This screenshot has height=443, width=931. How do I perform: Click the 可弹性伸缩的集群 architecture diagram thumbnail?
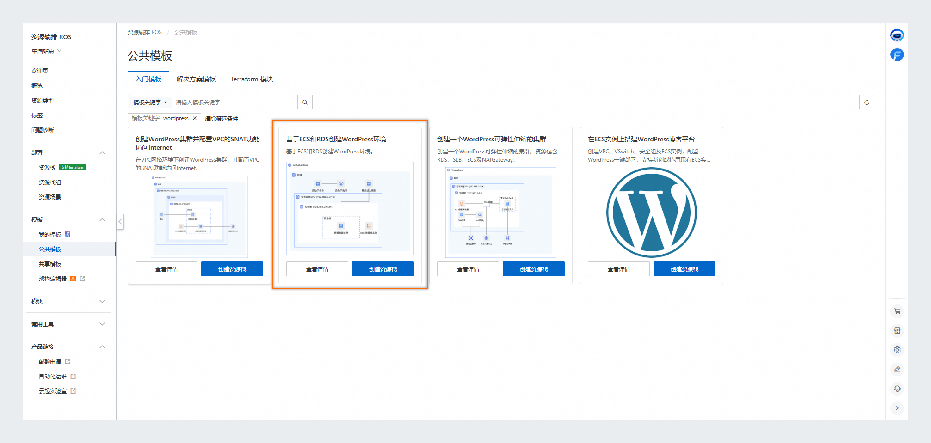501,212
